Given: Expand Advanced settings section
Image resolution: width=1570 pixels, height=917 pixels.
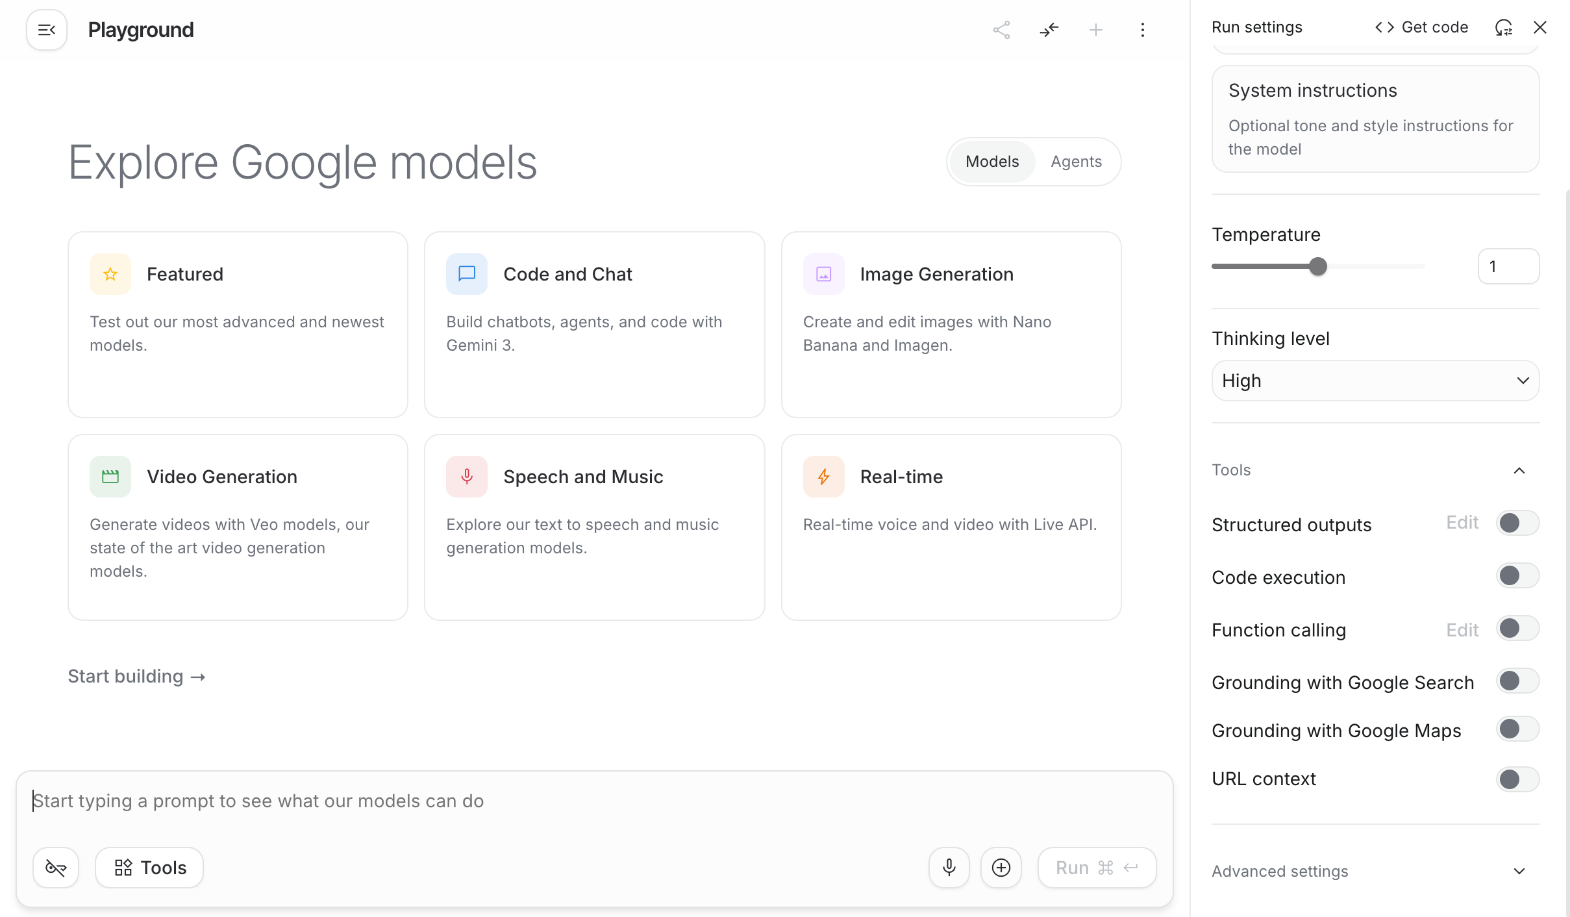Looking at the screenshot, I should (1519, 872).
